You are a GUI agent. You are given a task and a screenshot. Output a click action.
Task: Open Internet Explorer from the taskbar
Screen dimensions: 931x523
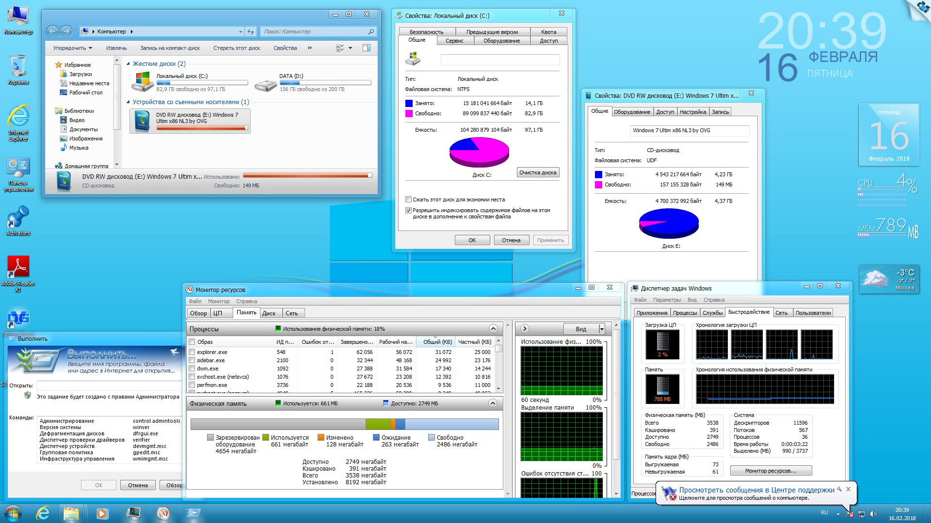43,513
